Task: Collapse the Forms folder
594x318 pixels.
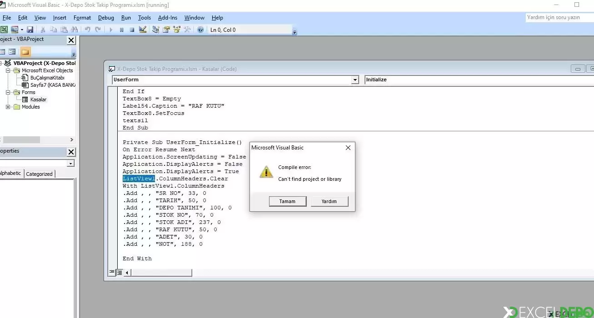Action: click(x=8, y=92)
